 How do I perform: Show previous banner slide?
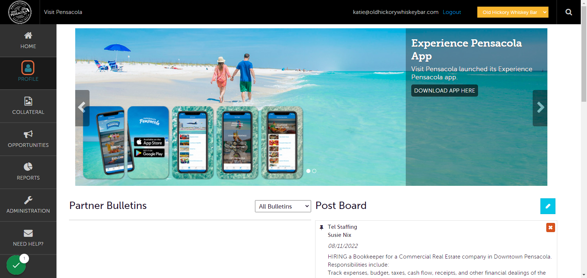click(x=82, y=108)
